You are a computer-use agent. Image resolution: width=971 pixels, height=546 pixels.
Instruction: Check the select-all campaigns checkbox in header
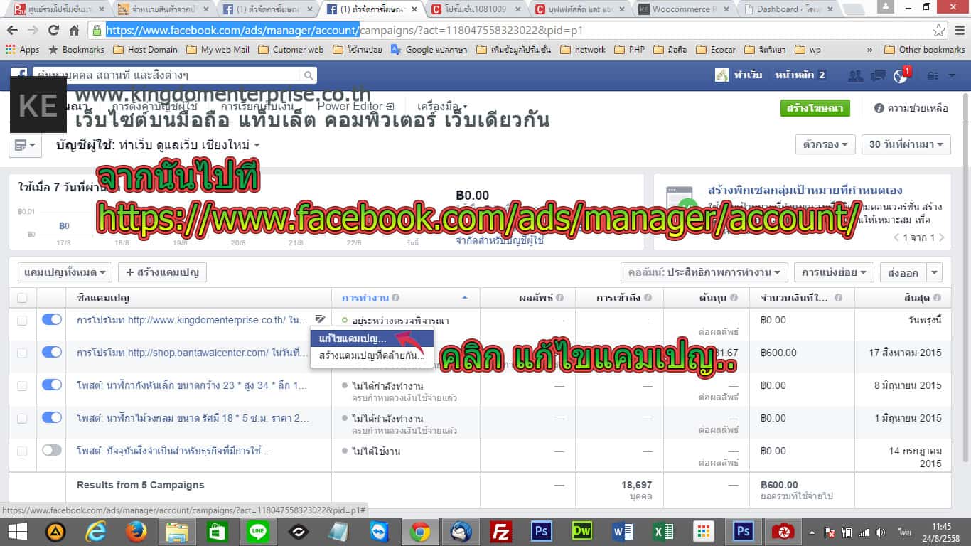(22, 298)
